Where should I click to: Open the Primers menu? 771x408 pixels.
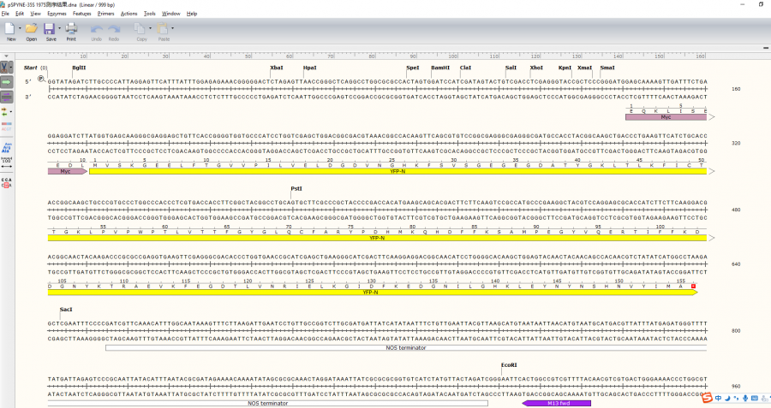point(105,14)
